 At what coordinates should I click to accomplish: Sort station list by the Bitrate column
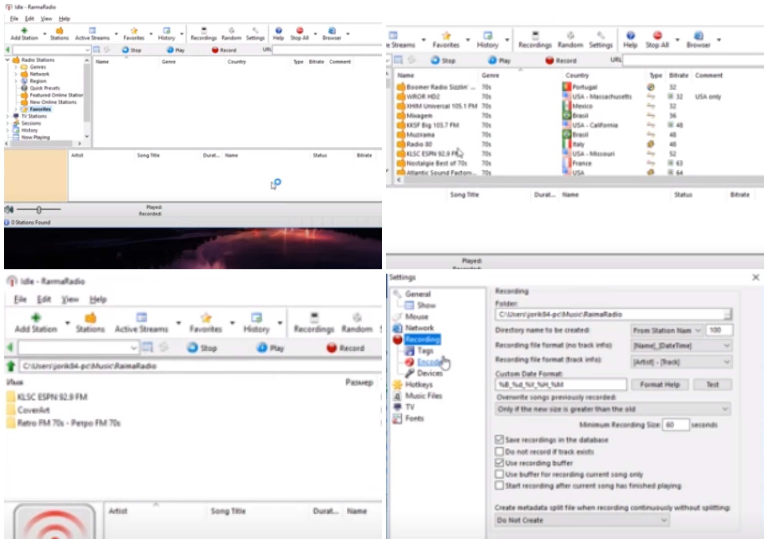[679, 75]
